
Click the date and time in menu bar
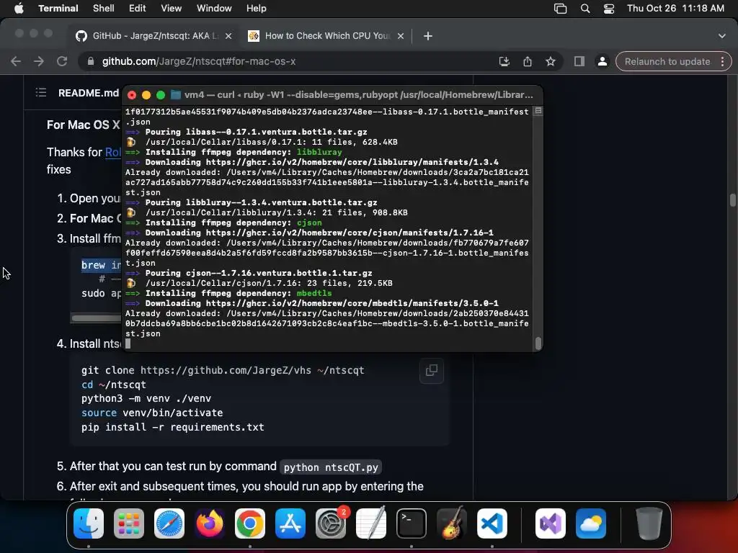pyautogui.click(x=675, y=9)
